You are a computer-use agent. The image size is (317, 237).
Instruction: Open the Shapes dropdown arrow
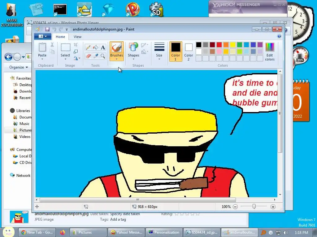133,59
